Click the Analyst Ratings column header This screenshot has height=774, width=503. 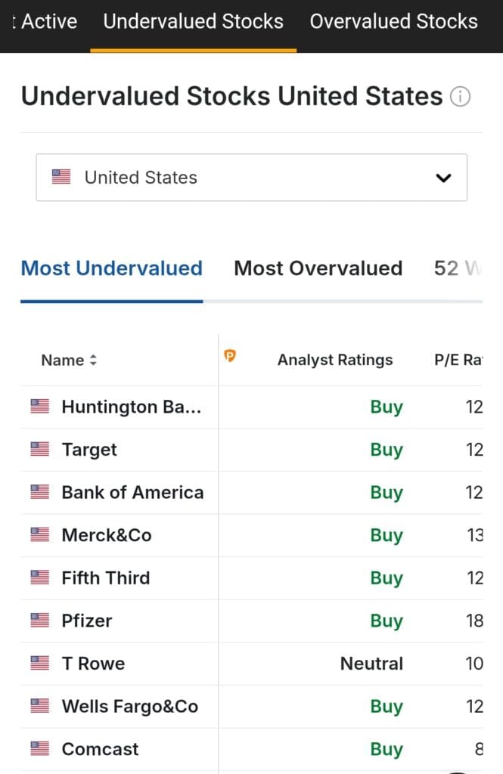tap(335, 361)
